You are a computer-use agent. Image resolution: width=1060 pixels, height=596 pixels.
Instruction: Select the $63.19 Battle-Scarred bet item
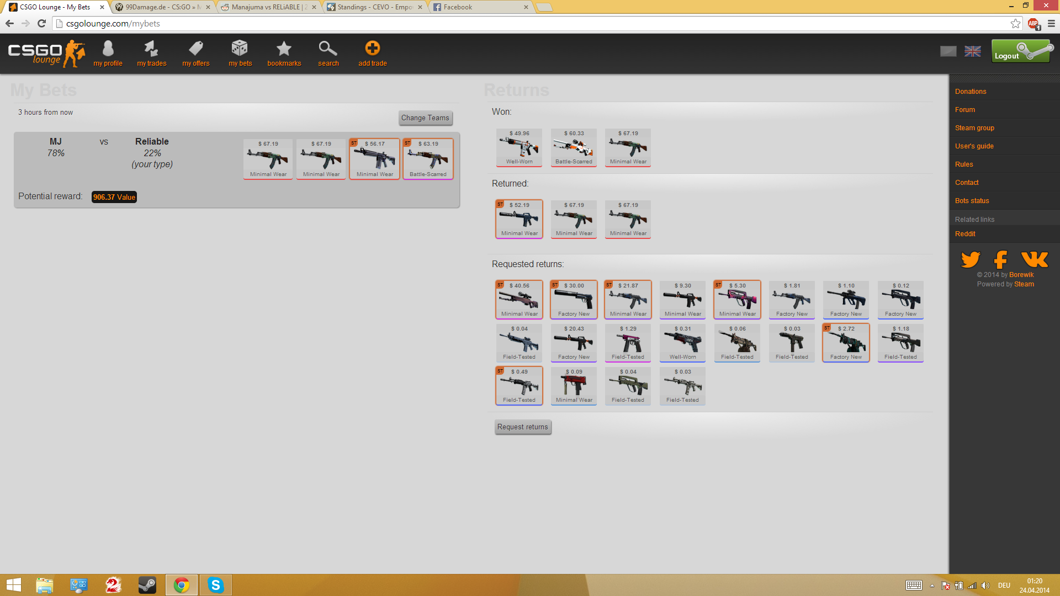(428, 159)
